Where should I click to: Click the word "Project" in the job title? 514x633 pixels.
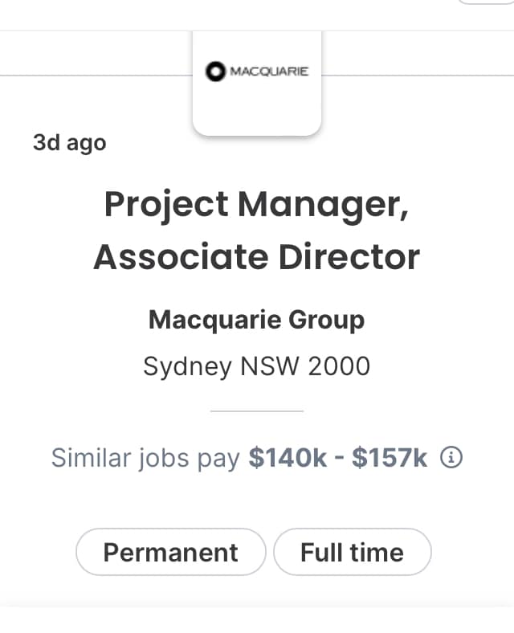point(166,205)
